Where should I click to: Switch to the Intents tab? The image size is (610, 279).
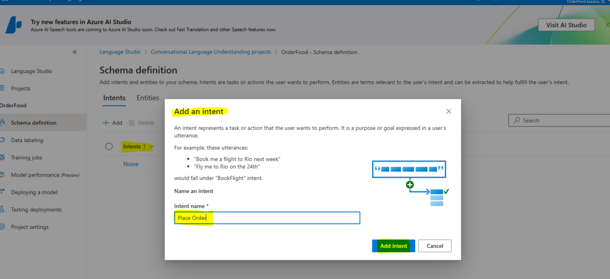(114, 98)
